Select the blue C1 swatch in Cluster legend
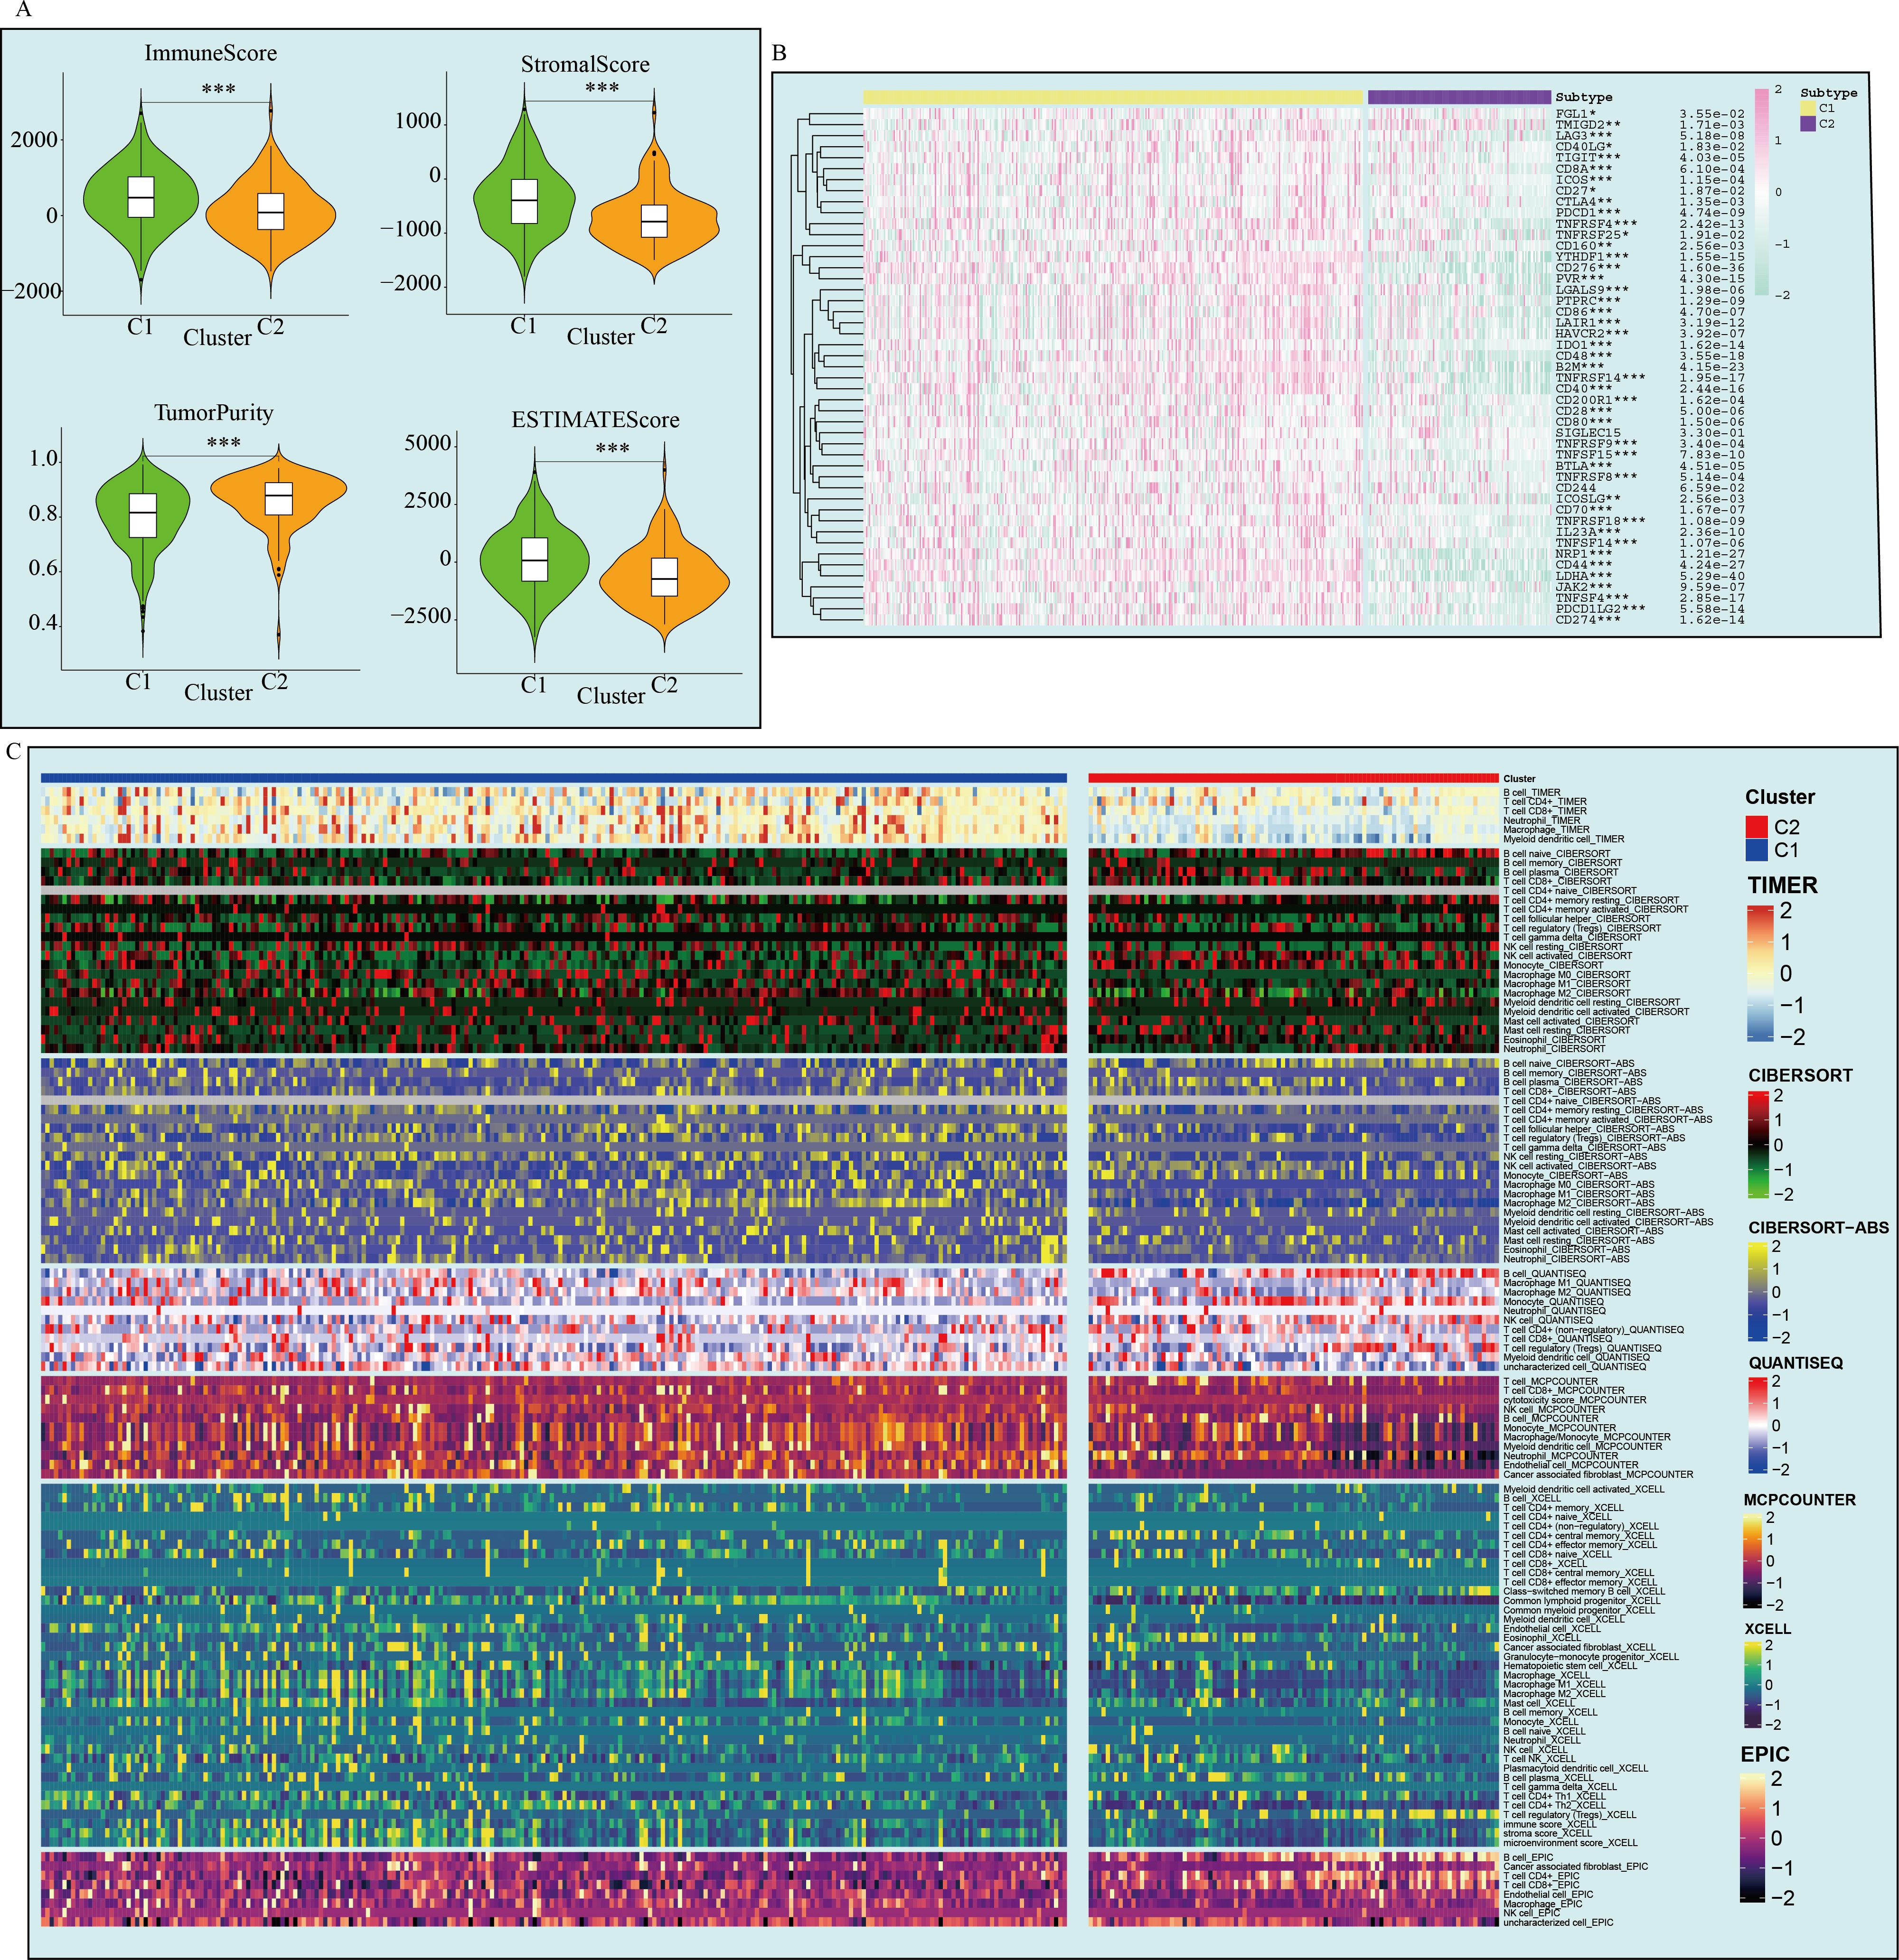Image resolution: width=1899 pixels, height=1960 pixels. (x=1756, y=850)
